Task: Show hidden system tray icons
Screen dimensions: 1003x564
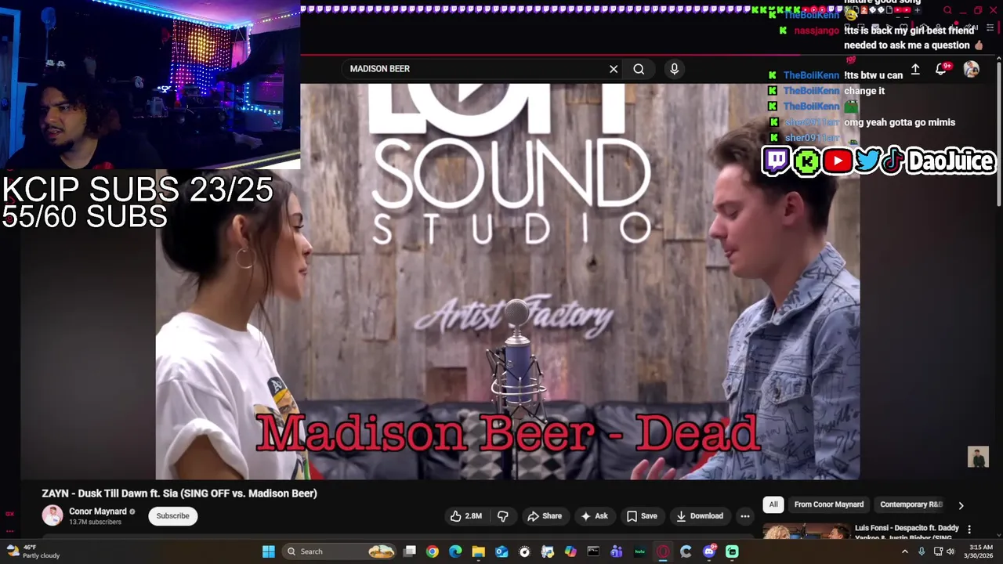Action: pos(905,551)
